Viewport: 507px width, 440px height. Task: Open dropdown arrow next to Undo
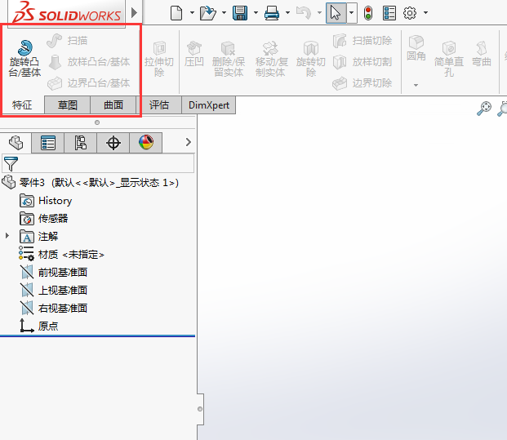319,13
